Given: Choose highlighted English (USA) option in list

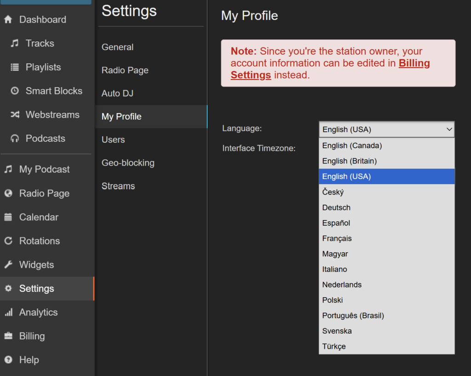Looking at the screenshot, I should pyautogui.click(x=386, y=176).
